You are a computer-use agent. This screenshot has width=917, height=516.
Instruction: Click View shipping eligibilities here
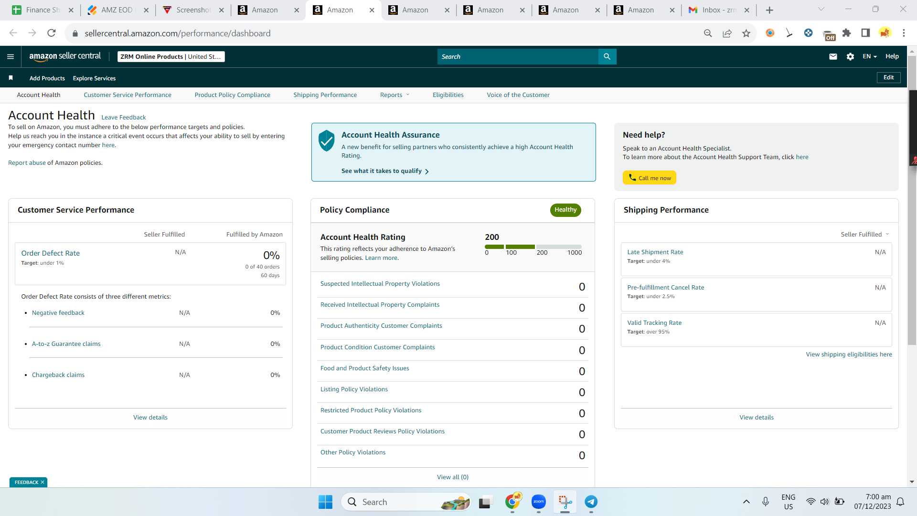(849, 354)
